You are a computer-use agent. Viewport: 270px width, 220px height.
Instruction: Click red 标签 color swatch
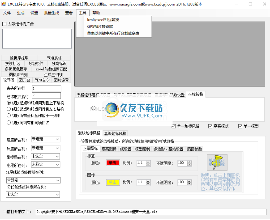click(112, 163)
